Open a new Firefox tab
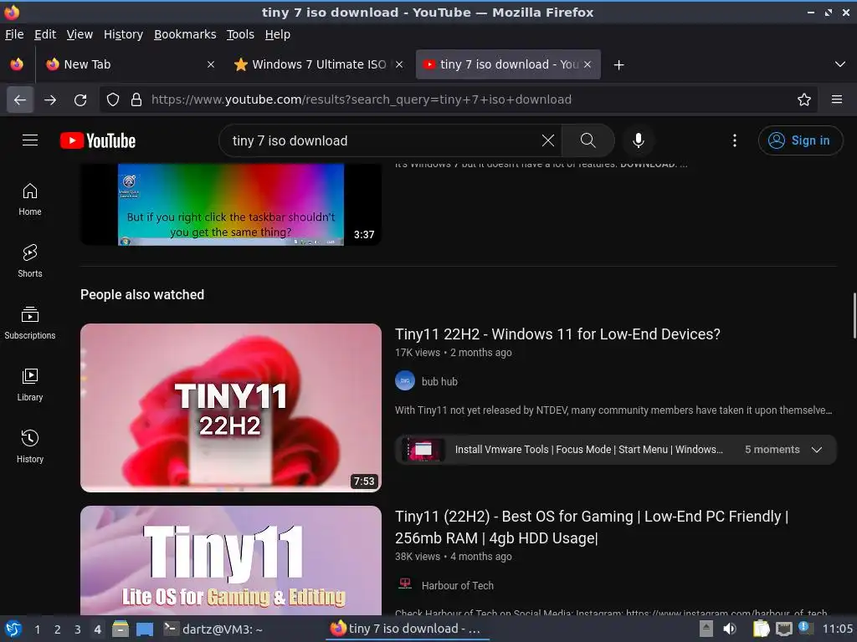This screenshot has width=857, height=642. point(618,65)
